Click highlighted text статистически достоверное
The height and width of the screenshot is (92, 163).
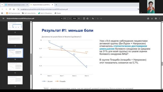130,46
